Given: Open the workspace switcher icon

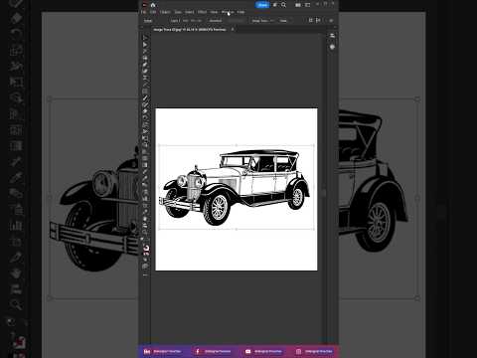Looking at the screenshot, I should pyautogui.click(x=307, y=5).
